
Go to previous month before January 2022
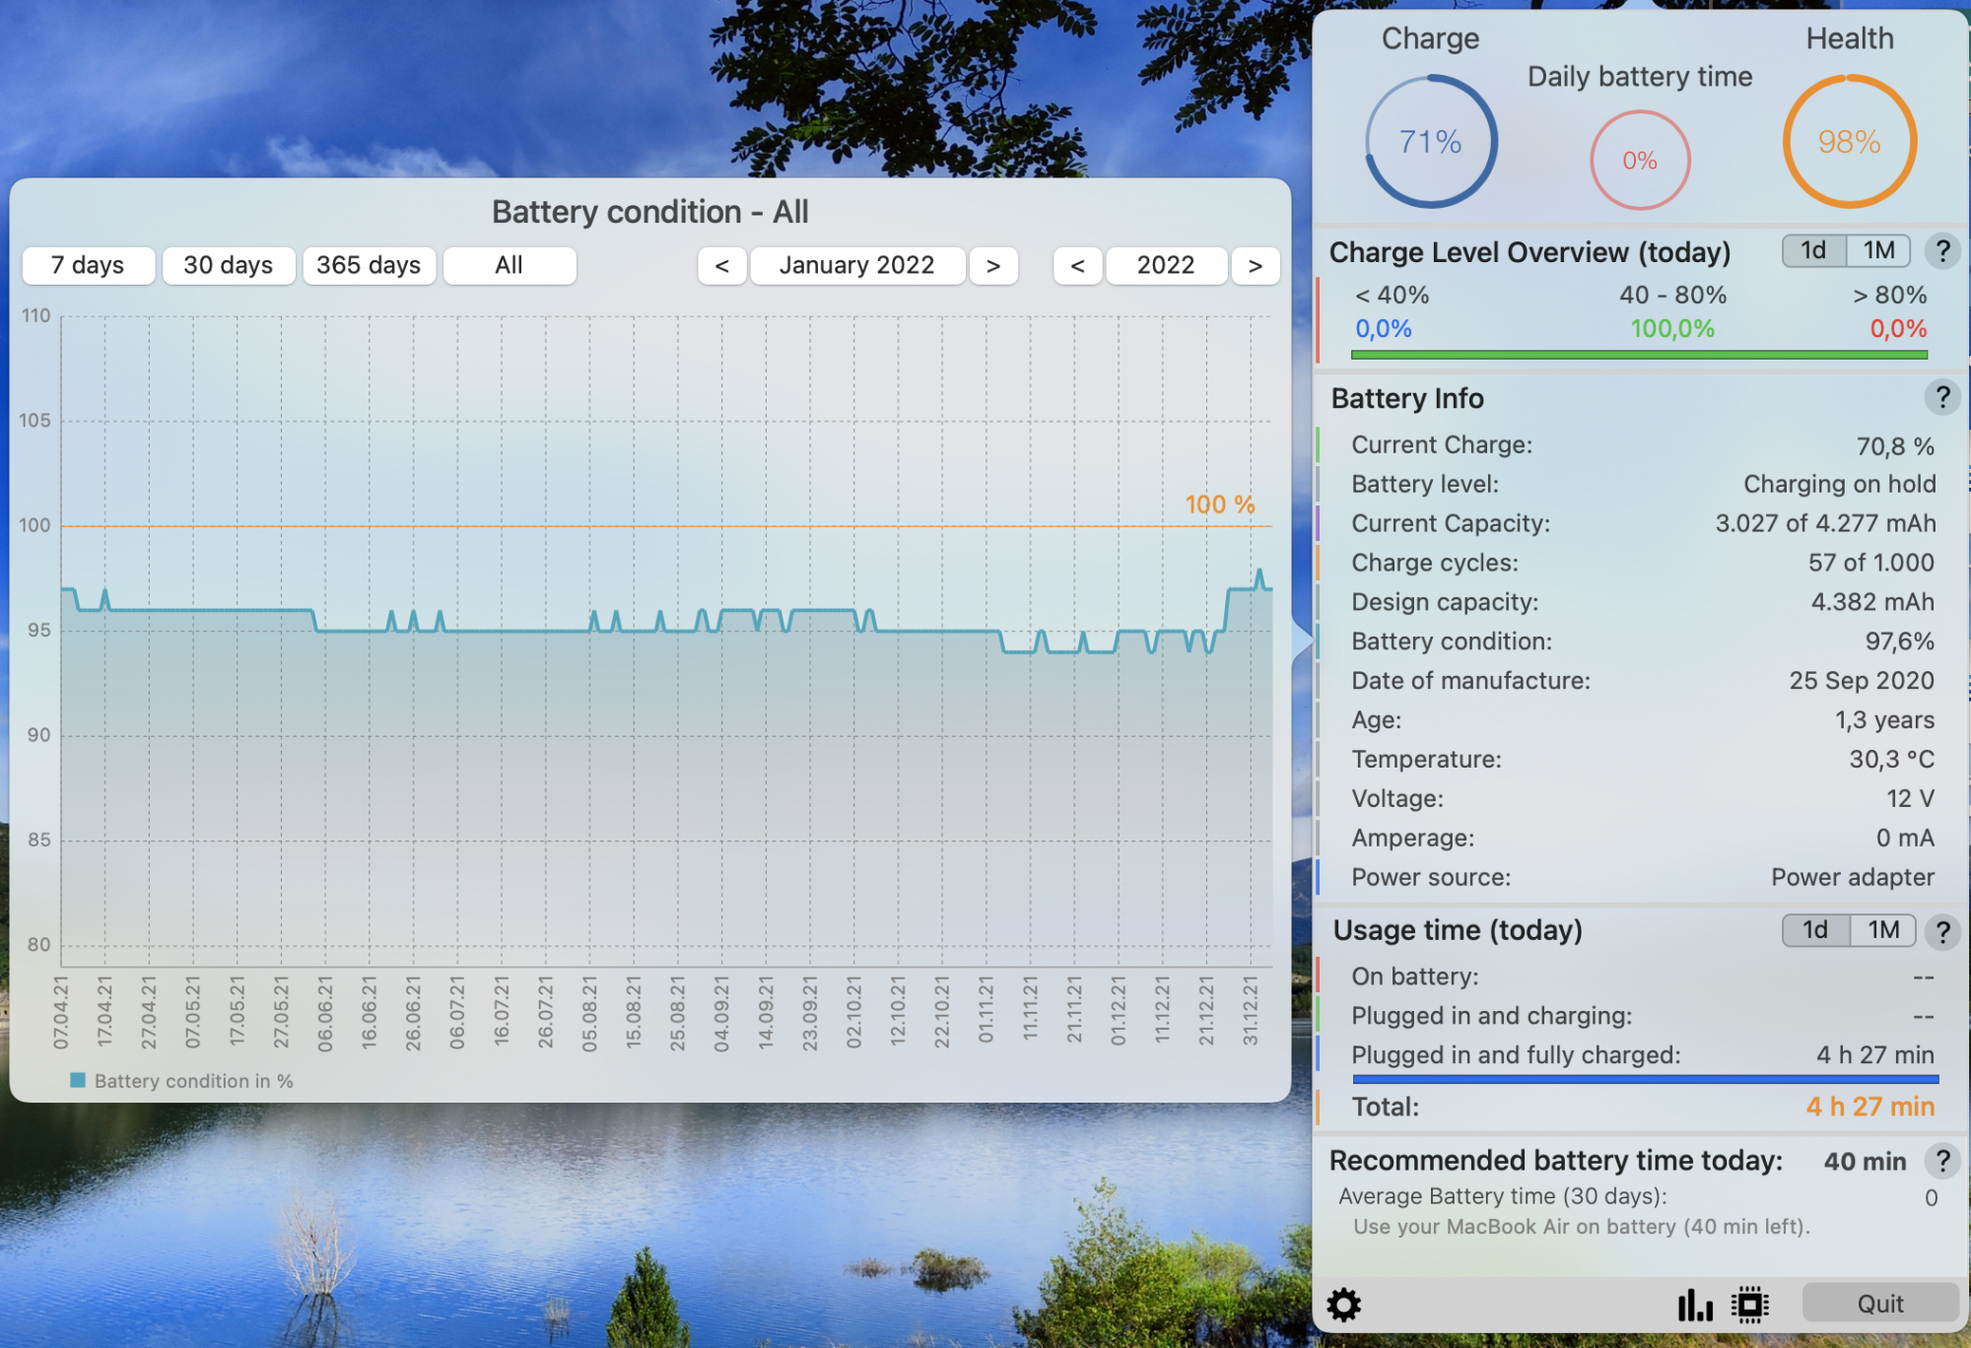click(722, 265)
